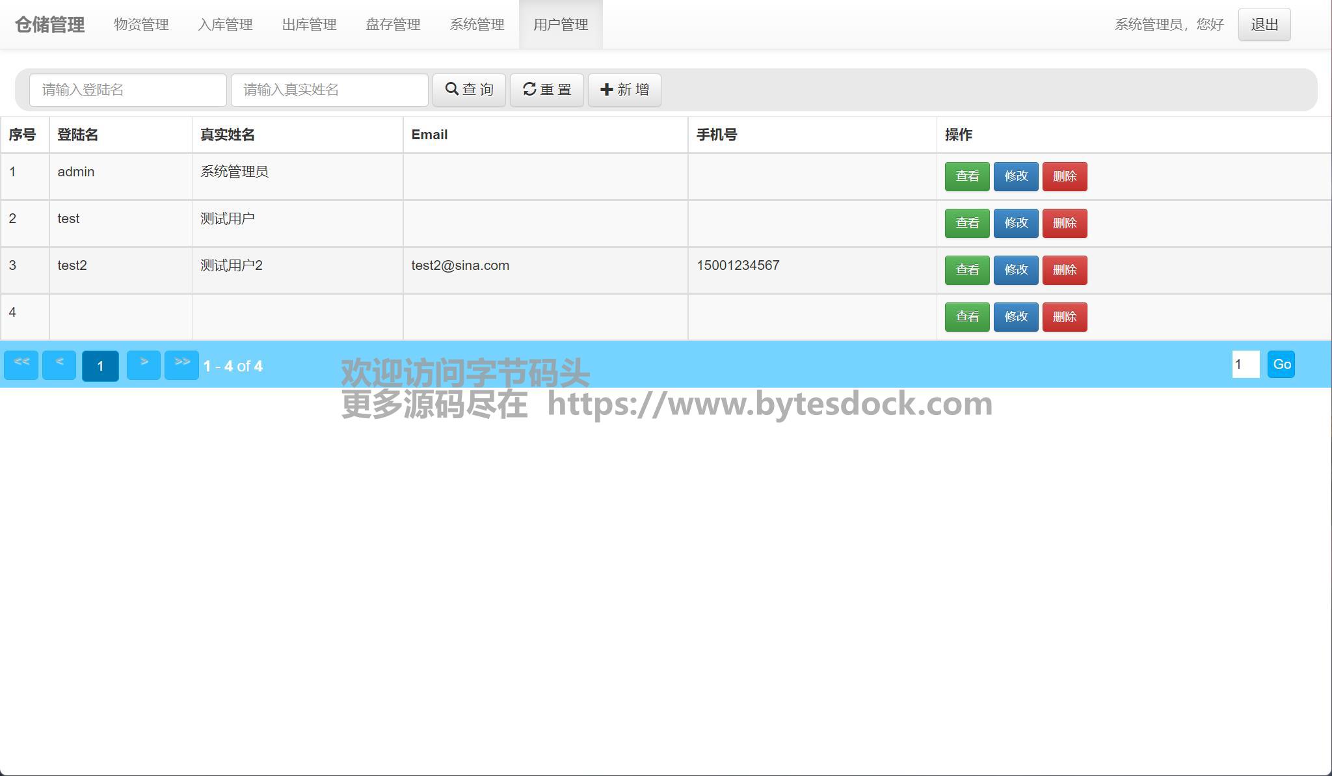This screenshot has height=776, width=1332.
Task: Open the 入库管理 menu
Action: coord(225,25)
